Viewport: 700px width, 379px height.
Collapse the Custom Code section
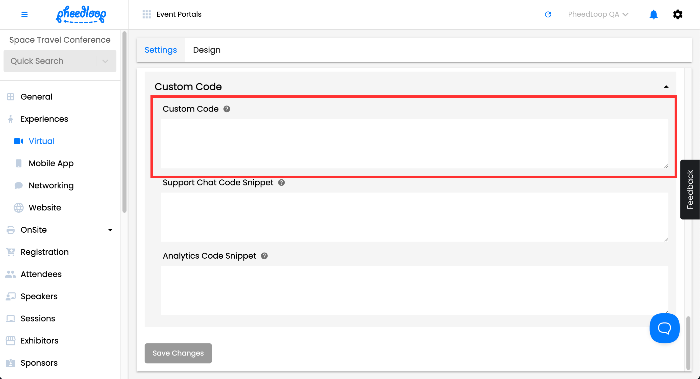[x=666, y=87]
